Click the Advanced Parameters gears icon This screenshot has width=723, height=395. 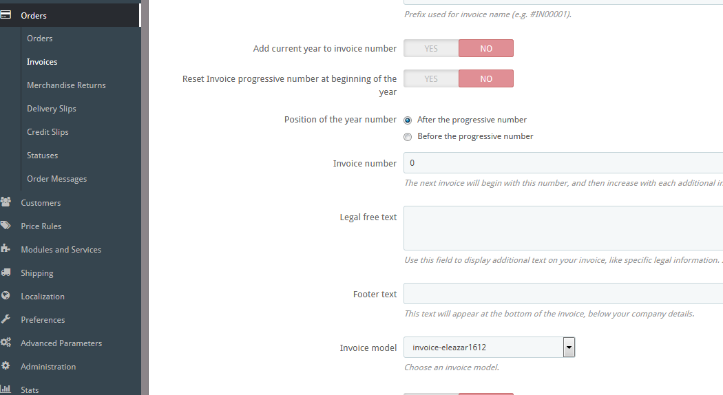(6, 343)
